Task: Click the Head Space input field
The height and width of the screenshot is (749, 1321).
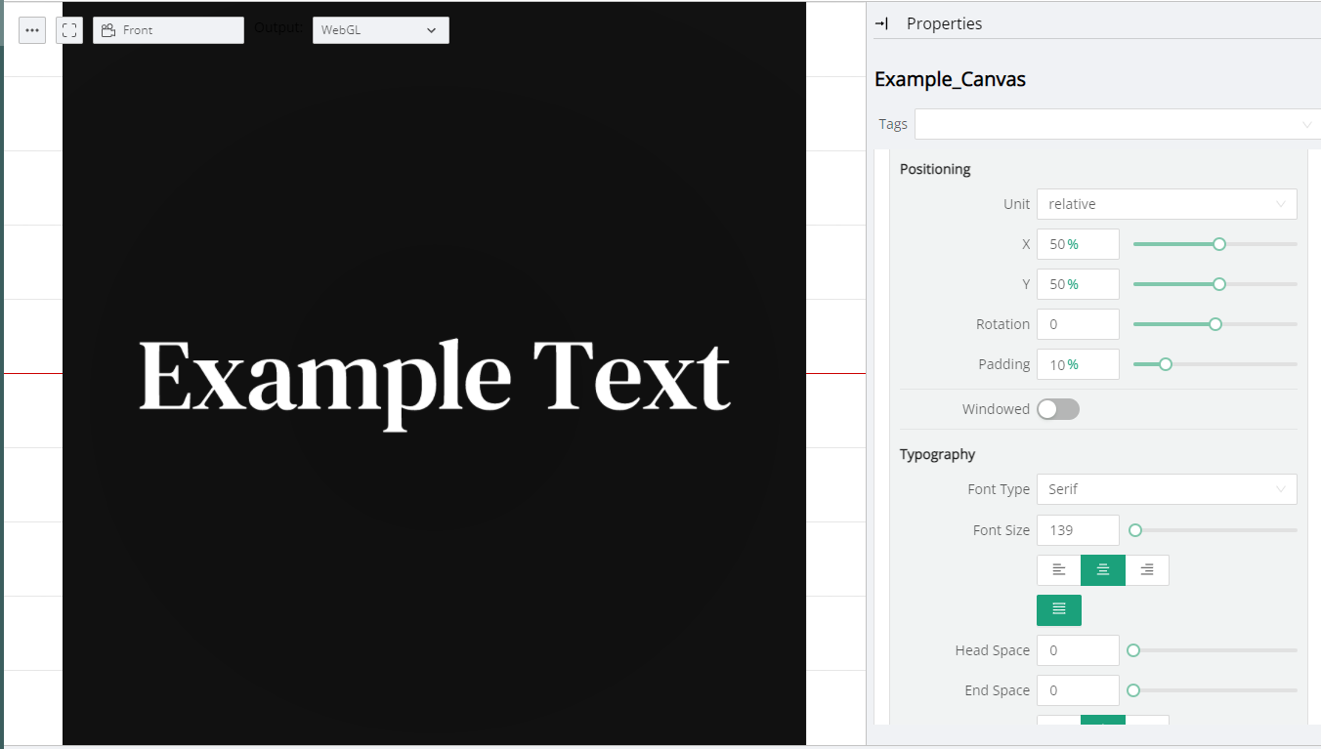Action: click(1077, 650)
